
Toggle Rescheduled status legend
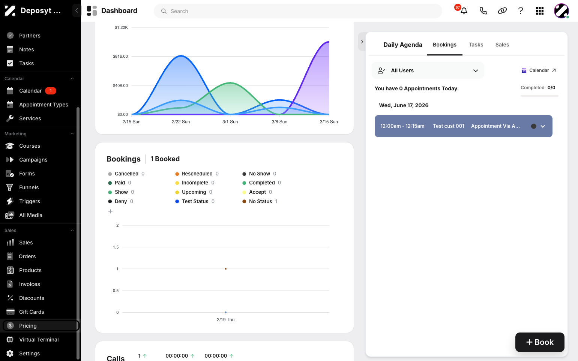(x=197, y=174)
